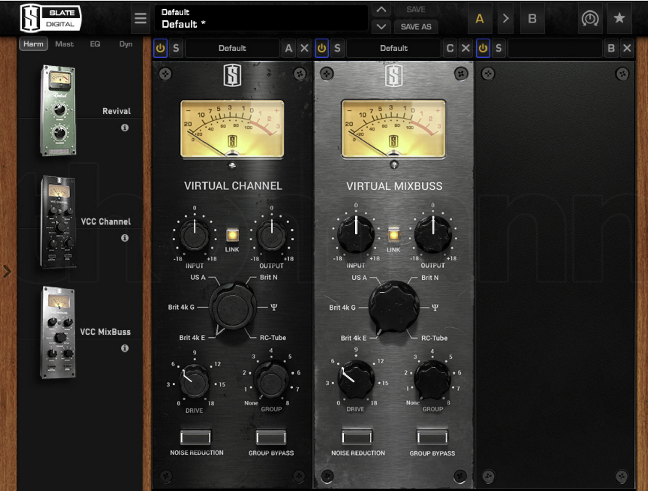This screenshot has width=648, height=491.
Task: Copy A to B with arrow button
Action: click(x=505, y=18)
